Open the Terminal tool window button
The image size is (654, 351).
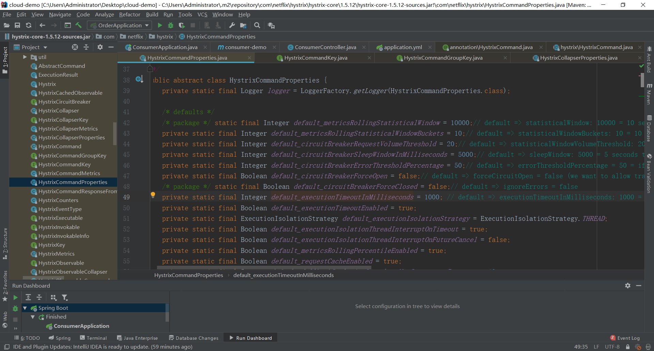[x=93, y=338]
